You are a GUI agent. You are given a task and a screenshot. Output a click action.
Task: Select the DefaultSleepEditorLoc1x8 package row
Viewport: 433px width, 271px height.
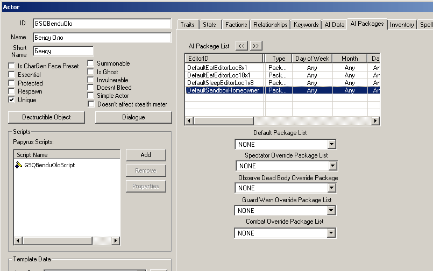click(x=282, y=82)
